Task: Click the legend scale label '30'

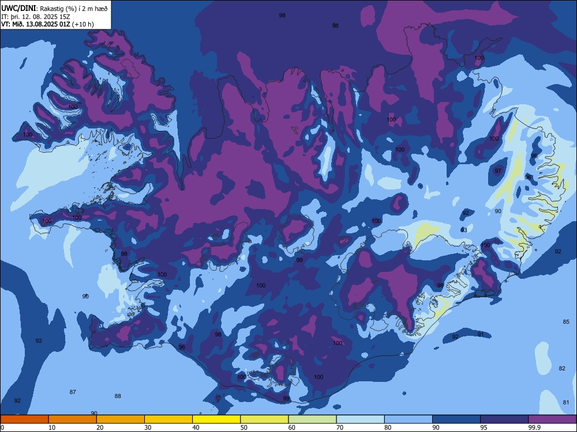Action: pyautogui.click(x=148, y=427)
